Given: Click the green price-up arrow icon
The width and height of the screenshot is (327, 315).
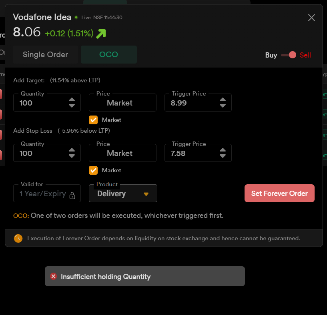Looking at the screenshot, I should (x=101, y=33).
